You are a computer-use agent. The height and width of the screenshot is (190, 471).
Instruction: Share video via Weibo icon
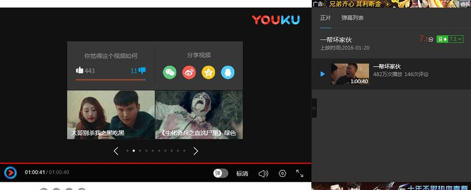[x=189, y=72]
